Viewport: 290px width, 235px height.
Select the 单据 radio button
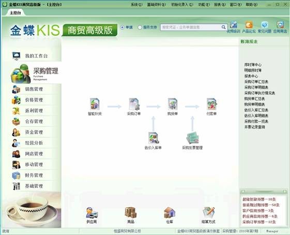tap(122, 27)
